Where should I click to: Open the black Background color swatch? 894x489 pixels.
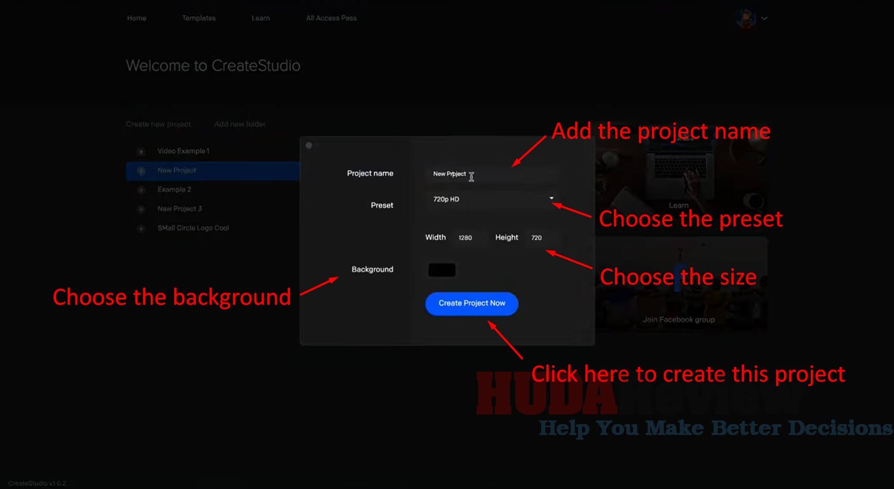(x=442, y=270)
